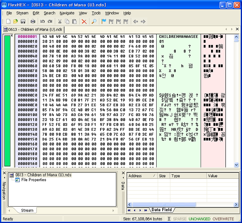
Task: Create a new file with the New icon
Action: point(8,21)
